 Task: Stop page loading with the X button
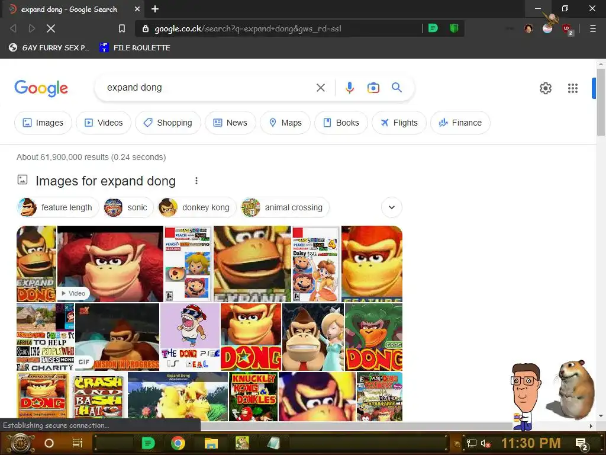point(51,28)
